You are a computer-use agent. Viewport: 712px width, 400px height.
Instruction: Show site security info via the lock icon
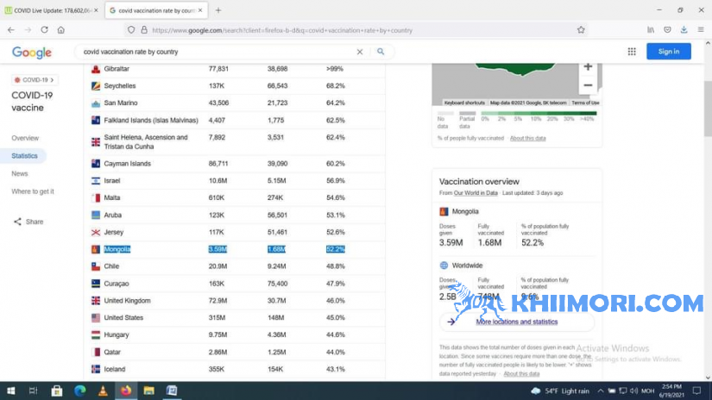pyautogui.click(x=144, y=30)
